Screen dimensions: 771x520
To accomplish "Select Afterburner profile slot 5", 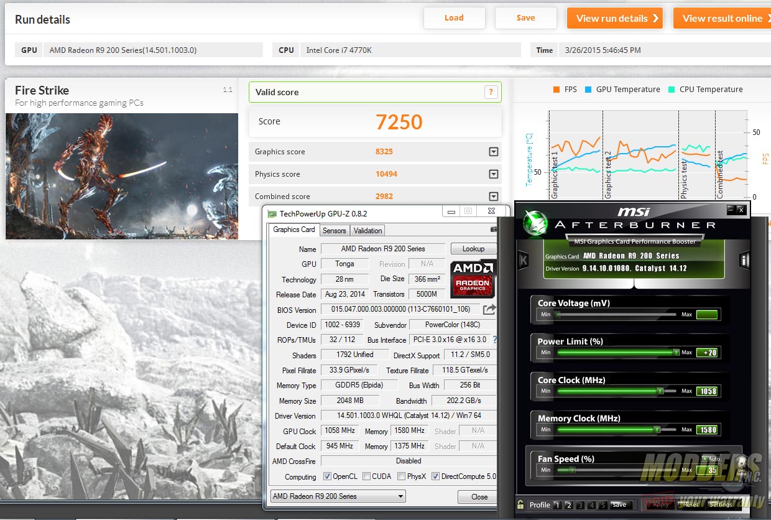I will point(602,504).
